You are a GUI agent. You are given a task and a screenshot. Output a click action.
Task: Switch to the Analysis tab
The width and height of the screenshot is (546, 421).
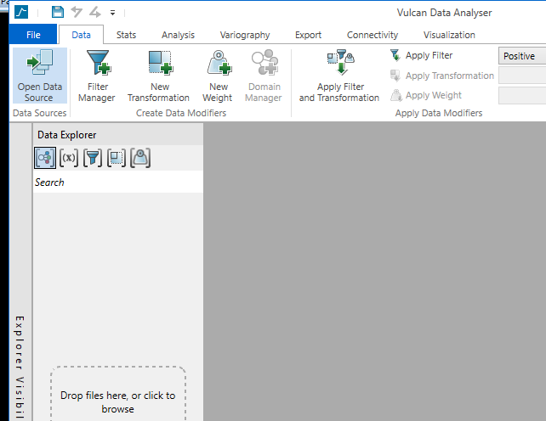coord(178,35)
